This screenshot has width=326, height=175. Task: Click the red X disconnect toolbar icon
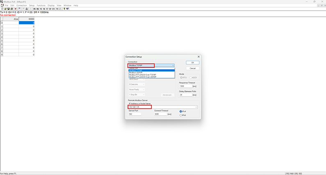pos(15,9)
